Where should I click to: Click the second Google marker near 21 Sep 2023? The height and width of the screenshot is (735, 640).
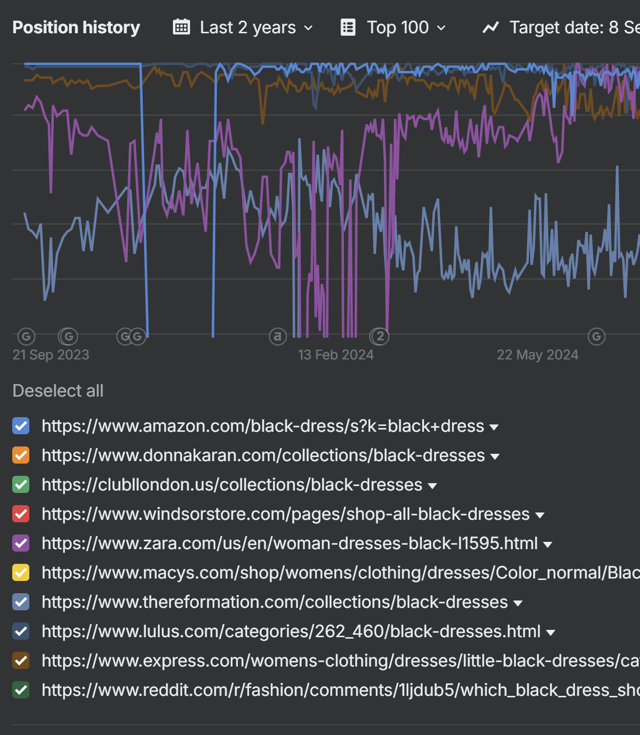click(68, 336)
